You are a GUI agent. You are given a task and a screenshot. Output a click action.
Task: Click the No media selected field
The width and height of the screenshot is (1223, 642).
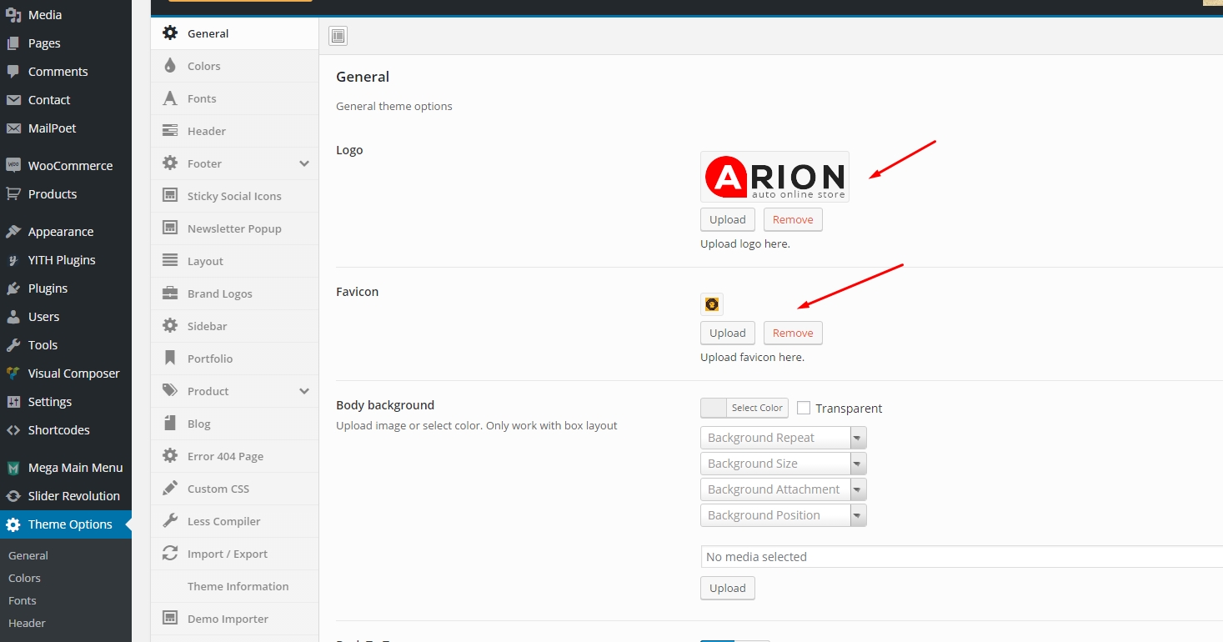point(917,556)
